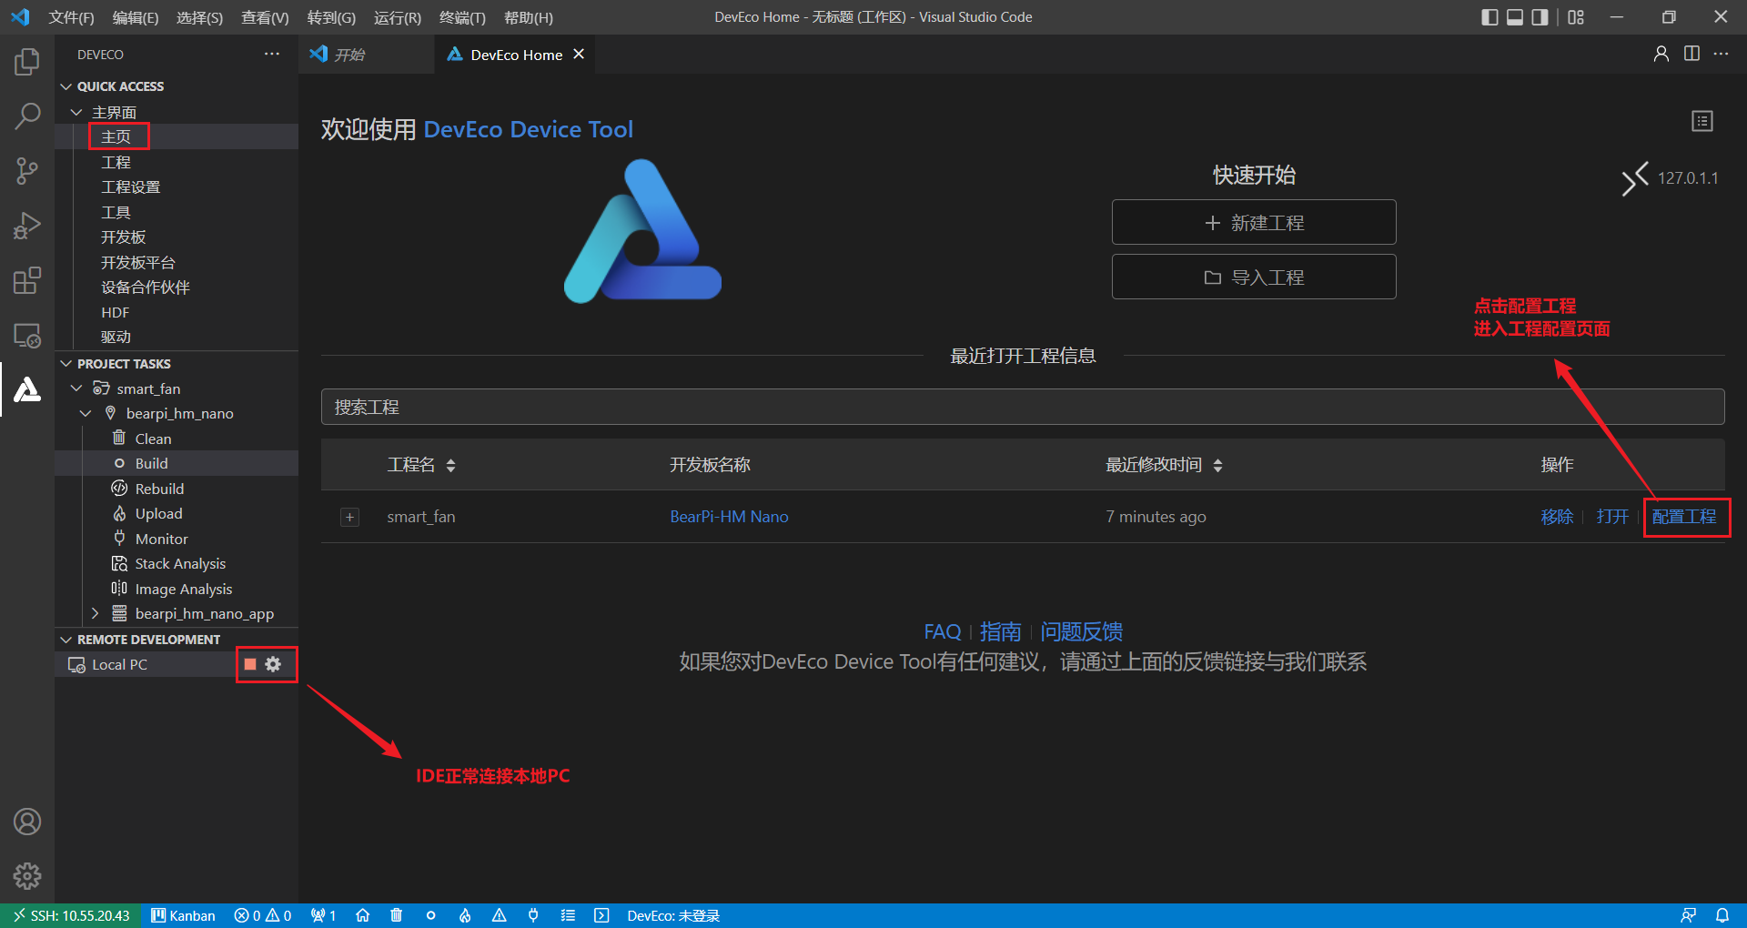Click the upload flame icon in status bar
The image size is (1747, 928).
[x=465, y=915]
